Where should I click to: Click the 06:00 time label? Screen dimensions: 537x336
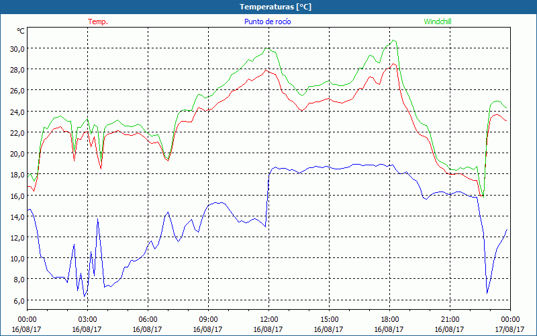148,319
